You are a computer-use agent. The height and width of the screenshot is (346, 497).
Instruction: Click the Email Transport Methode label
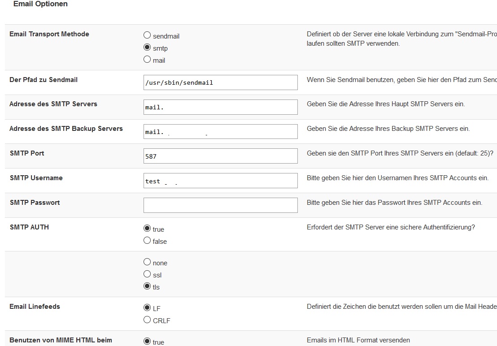click(x=49, y=34)
